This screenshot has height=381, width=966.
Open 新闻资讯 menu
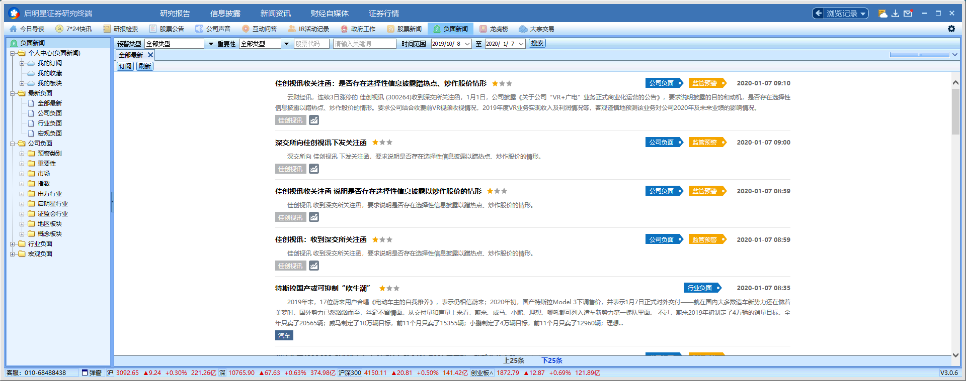tap(276, 14)
